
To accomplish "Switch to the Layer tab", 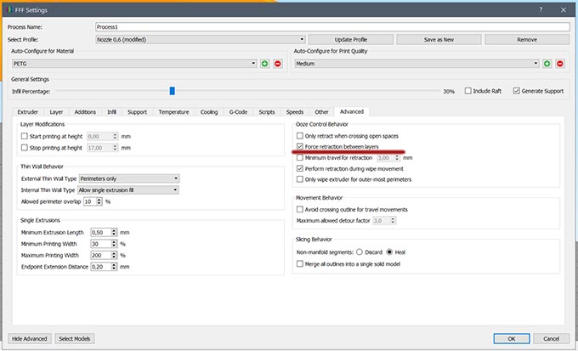I will point(56,112).
